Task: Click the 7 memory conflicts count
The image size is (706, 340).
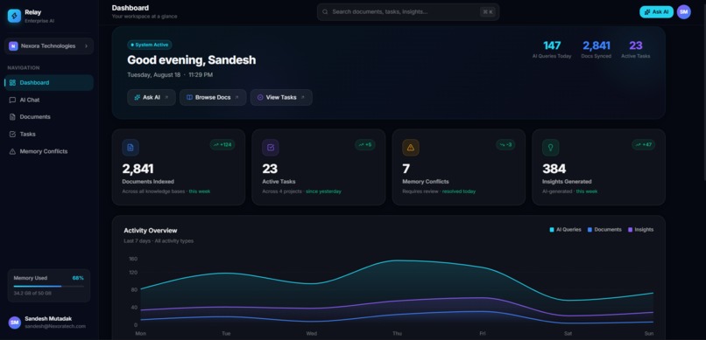Action: (x=406, y=169)
